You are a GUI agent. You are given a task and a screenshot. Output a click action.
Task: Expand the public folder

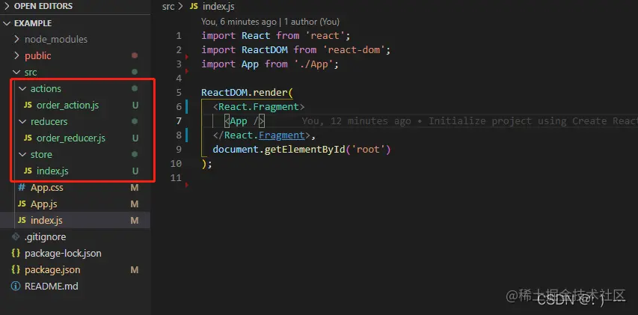pos(38,56)
